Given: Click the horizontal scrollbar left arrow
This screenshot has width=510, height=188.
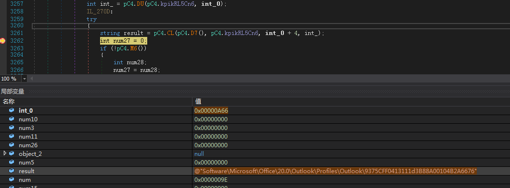Looking at the screenshot, I should click(32, 79).
